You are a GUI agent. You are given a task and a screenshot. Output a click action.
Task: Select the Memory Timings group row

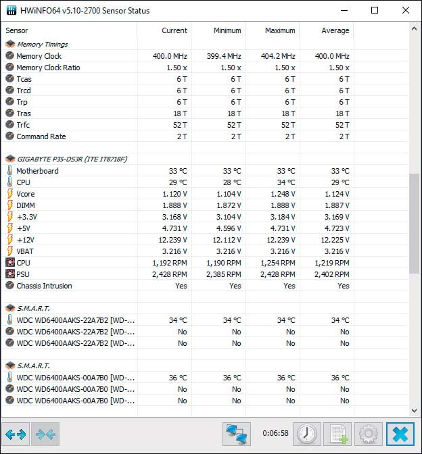pyautogui.click(x=205, y=44)
